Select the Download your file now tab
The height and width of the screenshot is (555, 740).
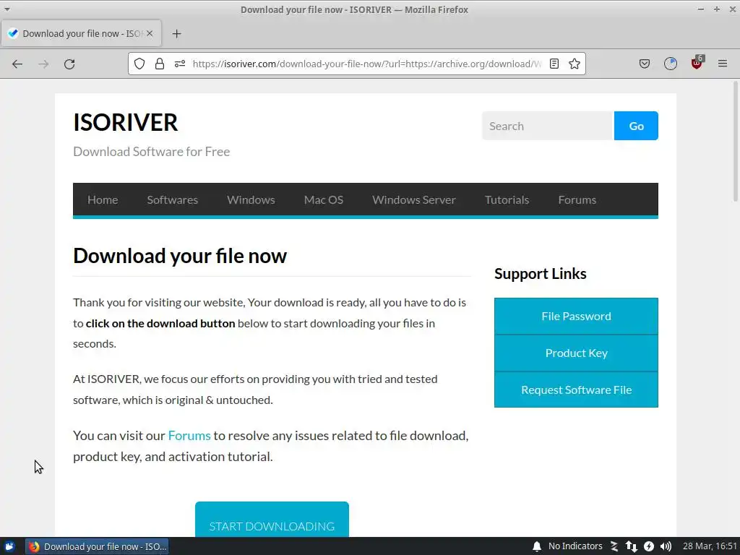coord(81,33)
